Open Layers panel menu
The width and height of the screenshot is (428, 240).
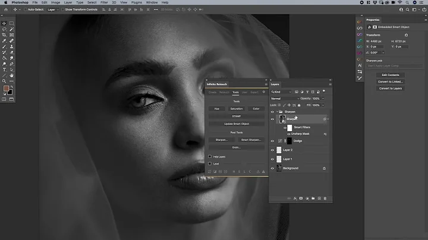pyautogui.click(x=331, y=84)
